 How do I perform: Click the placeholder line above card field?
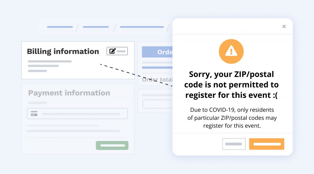(x=37, y=103)
